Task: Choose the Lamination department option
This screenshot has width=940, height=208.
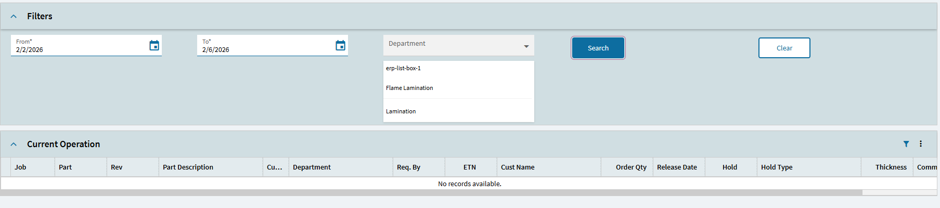Action: [x=401, y=111]
